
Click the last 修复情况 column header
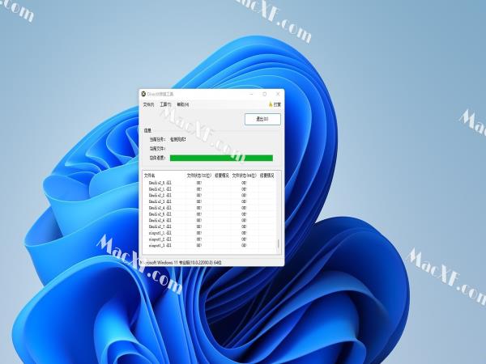pyautogui.click(x=266, y=176)
